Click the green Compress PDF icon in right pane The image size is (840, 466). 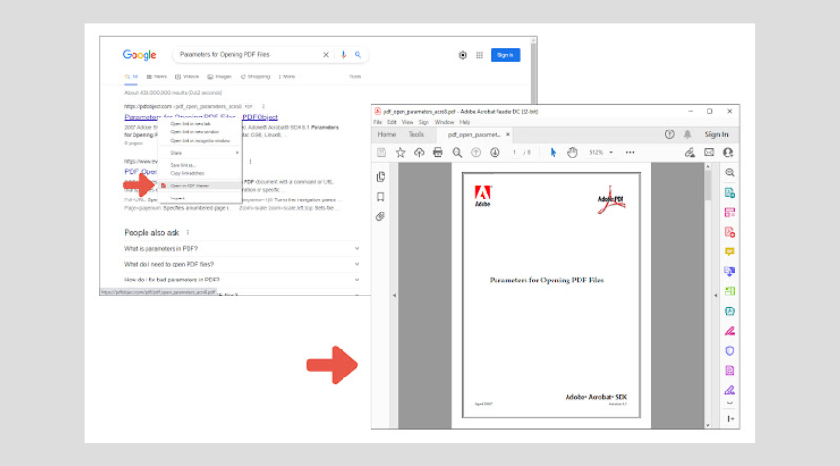pos(730,292)
